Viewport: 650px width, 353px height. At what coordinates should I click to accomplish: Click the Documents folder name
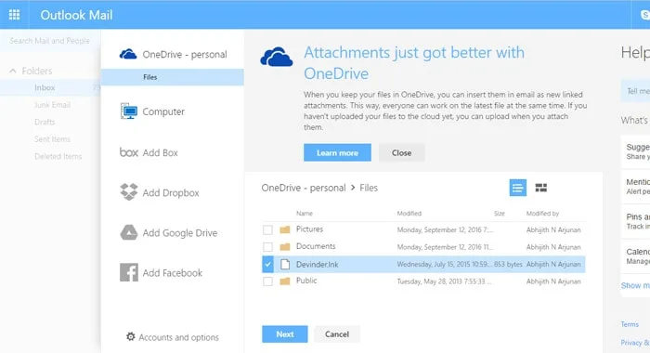(316, 246)
